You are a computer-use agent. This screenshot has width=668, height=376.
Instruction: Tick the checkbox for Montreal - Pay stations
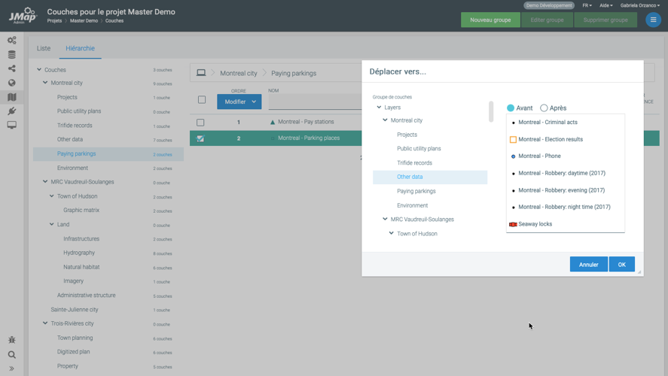(x=200, y=122)
